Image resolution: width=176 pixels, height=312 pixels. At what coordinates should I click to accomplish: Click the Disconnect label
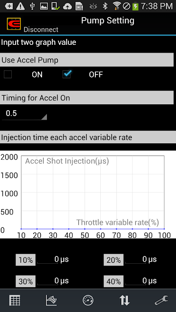click(x=41, y=29)
